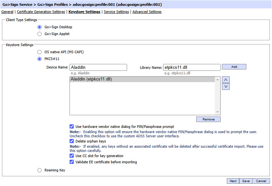The image size is (272, 186).
Task: Click in the Device Name field
Action: (98, 67)
